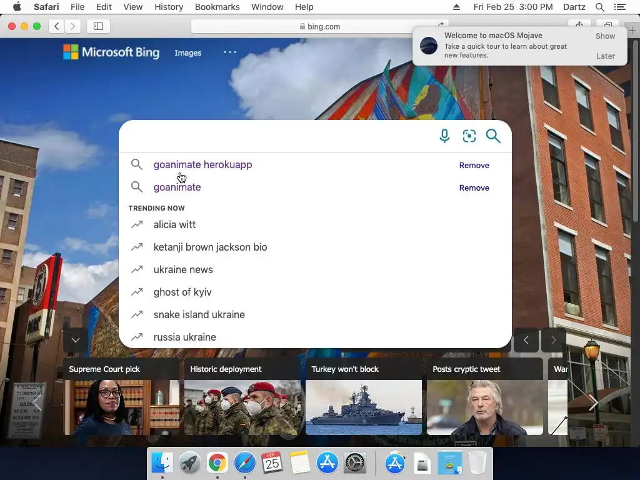
Task: Open the 'Supreme Court pick' news card
Action: 121,396
